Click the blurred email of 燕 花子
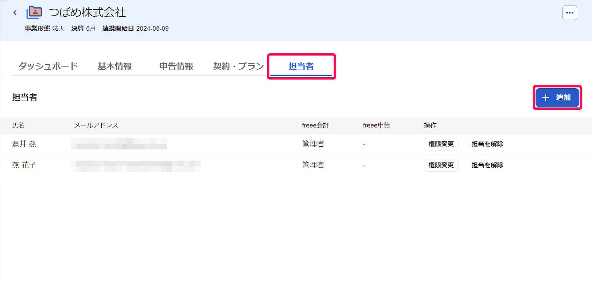 coord(135,166)
